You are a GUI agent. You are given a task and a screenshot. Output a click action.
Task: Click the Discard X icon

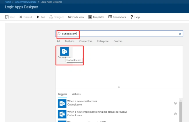click(x=21, y=17)
